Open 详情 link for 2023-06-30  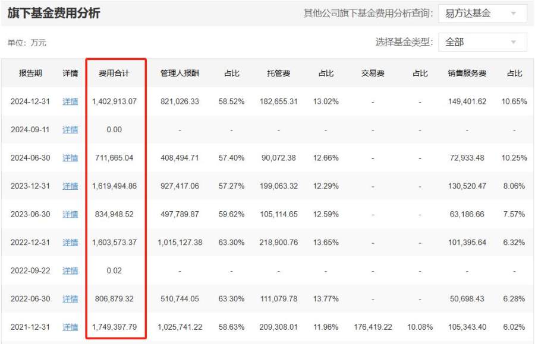click(x=70, y=214)
